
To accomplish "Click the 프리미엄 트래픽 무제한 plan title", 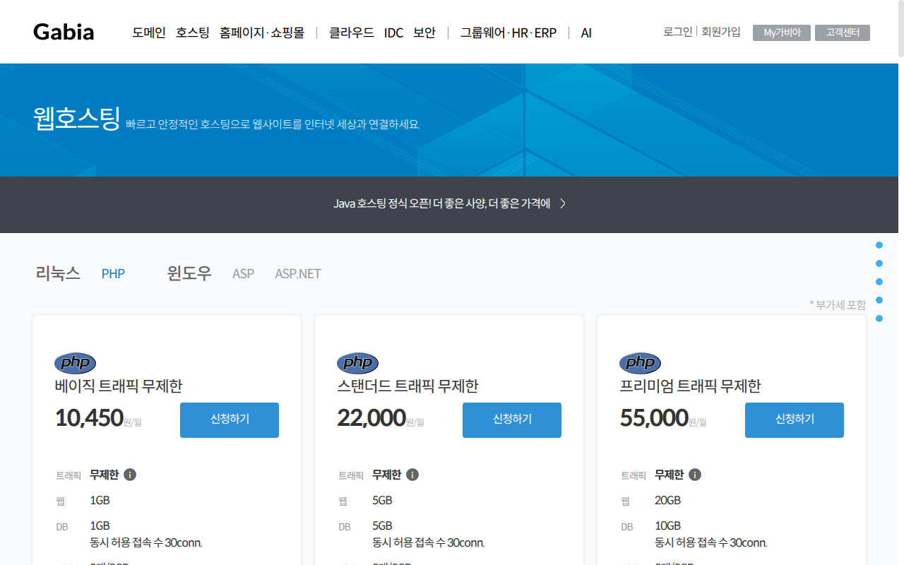I will pos(691,386).
